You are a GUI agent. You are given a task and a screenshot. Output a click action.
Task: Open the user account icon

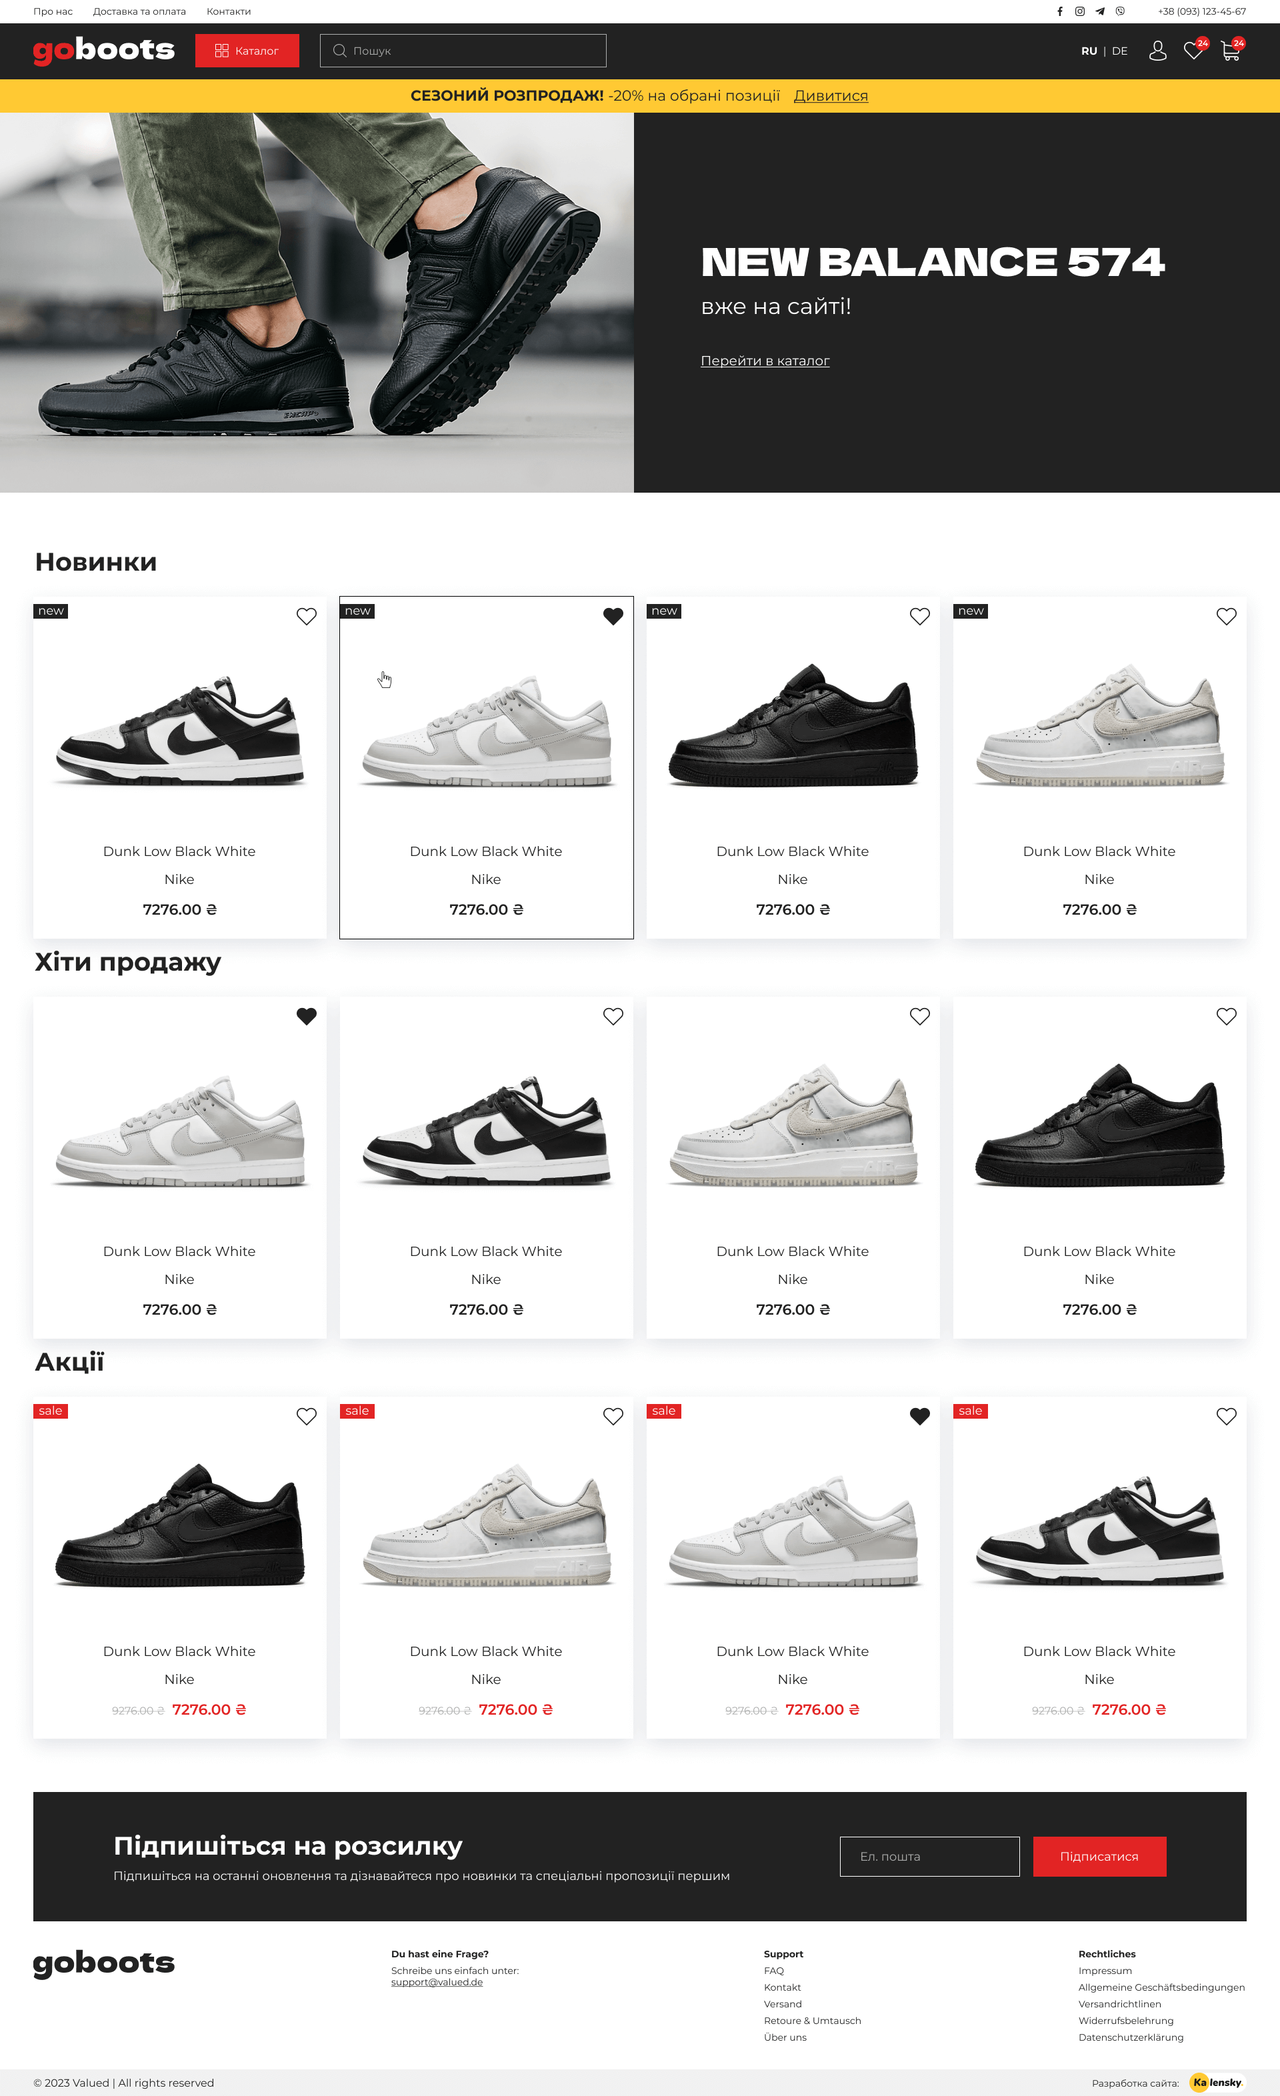(x=1157, y=51)
